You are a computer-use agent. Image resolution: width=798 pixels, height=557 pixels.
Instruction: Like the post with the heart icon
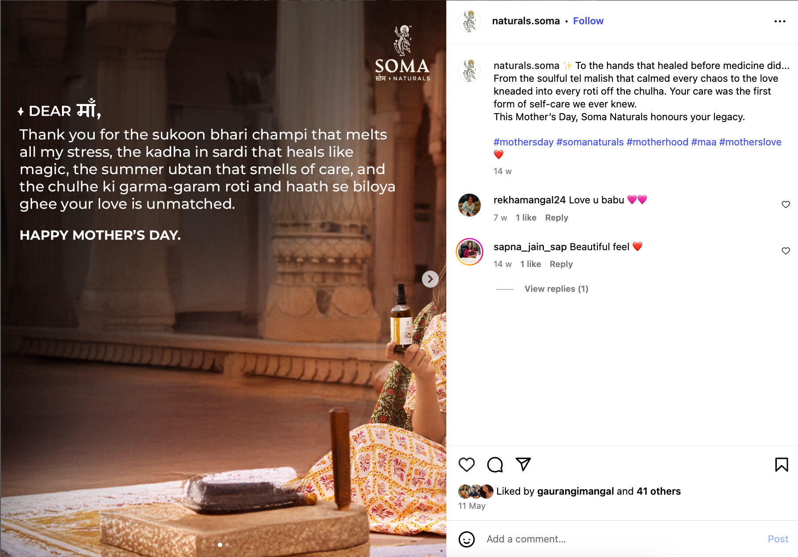coord(467,465)
